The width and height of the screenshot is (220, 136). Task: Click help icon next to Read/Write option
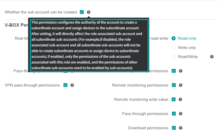point(212,57)
